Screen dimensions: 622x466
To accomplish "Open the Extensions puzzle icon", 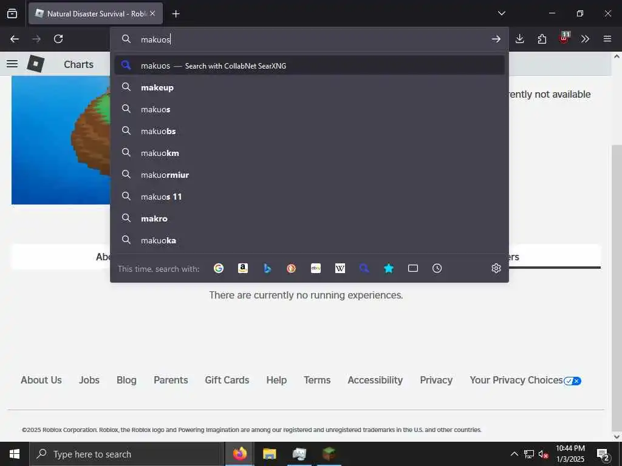I will pos(542,39).
